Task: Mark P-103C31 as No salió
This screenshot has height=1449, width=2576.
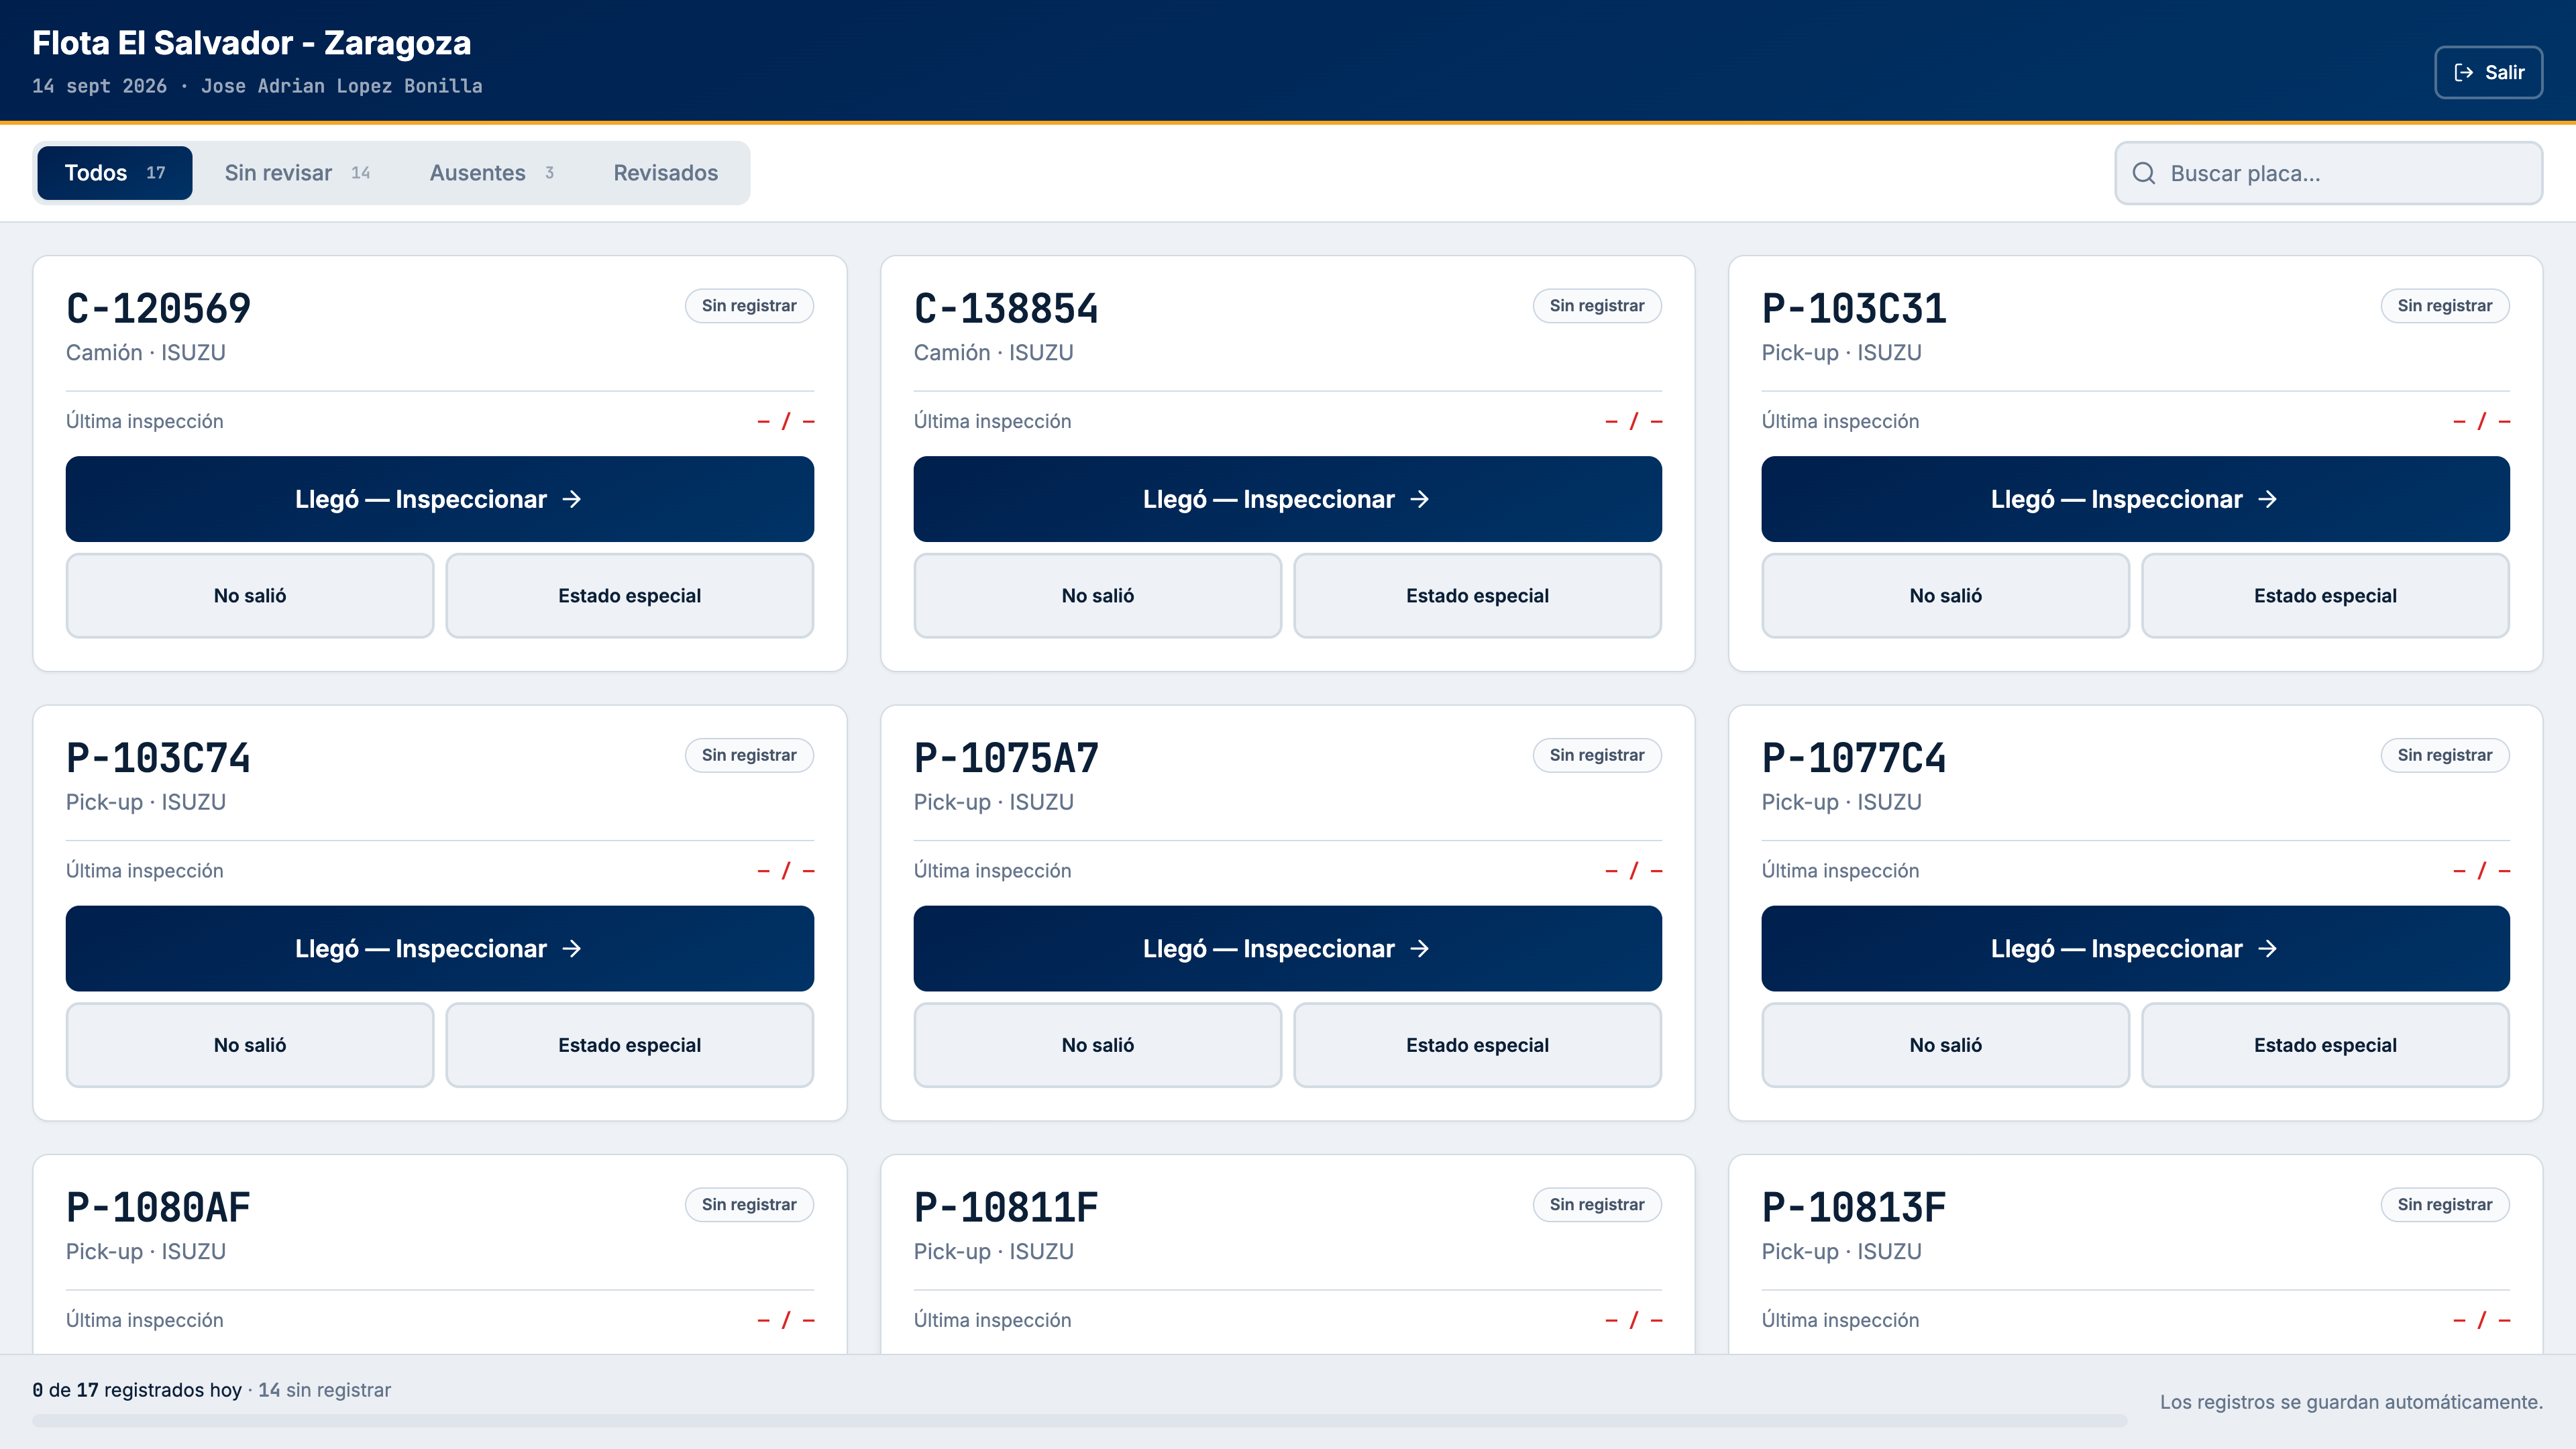Action: tap(1946, 595)
